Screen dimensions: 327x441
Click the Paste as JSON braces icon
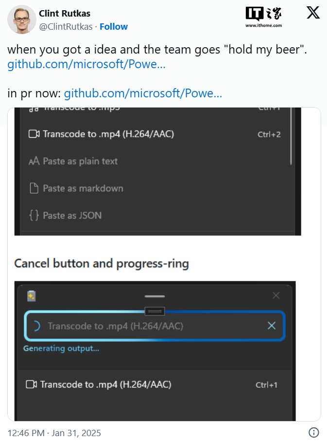[34, 216]
